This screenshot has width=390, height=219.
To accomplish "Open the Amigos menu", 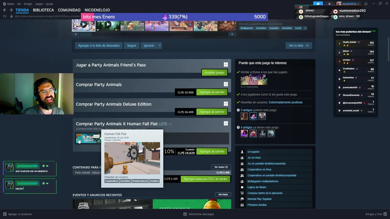I will [28, 4].
